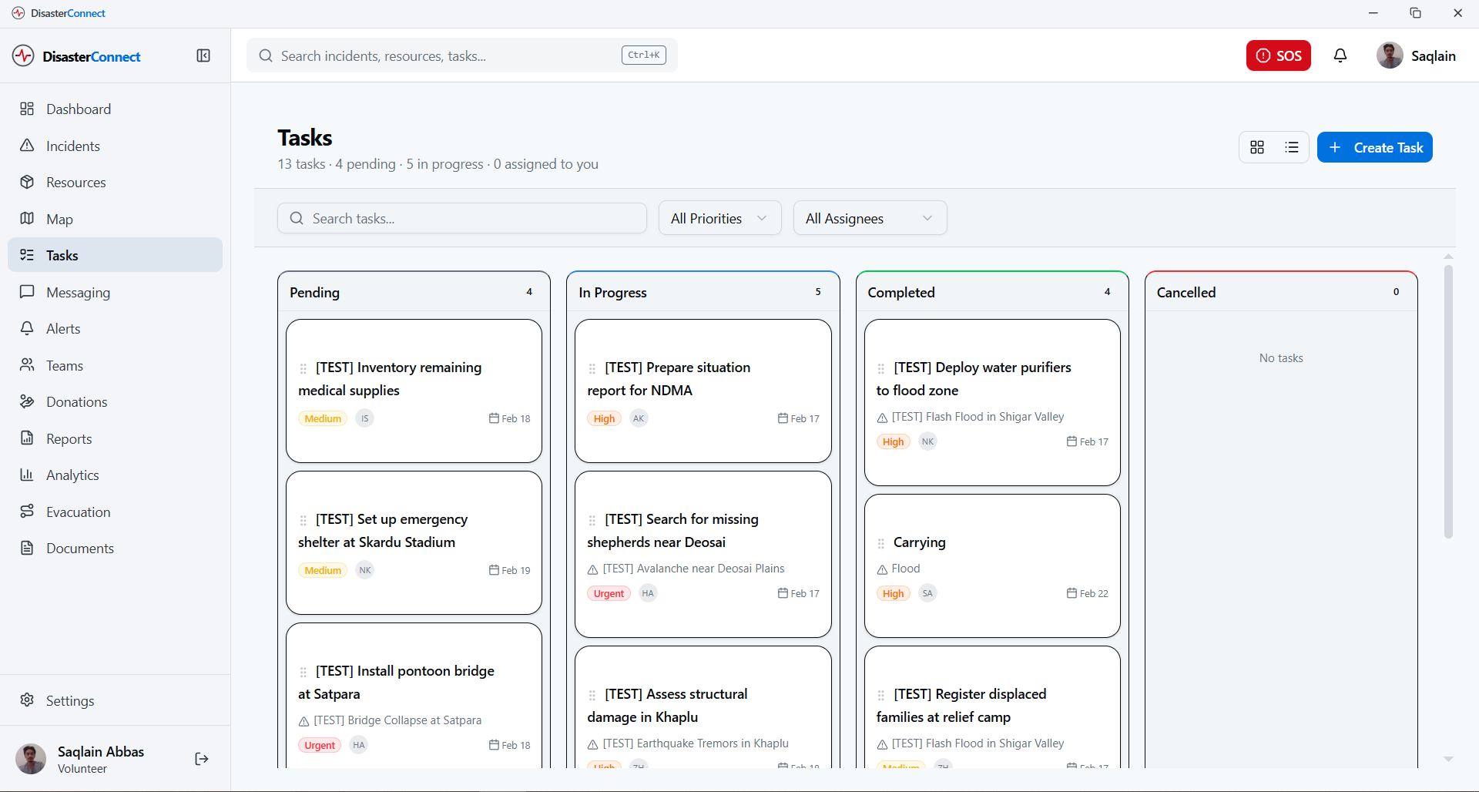
Task: Click the Donations icon in sidebar
Action: pyautogui.click(x=27, y=401)
